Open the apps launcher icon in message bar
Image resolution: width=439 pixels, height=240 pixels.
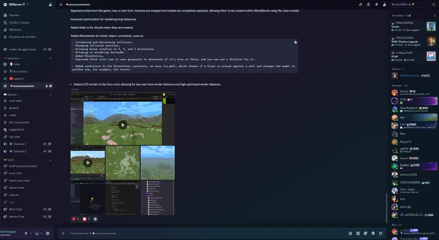(x=380, y=234)
